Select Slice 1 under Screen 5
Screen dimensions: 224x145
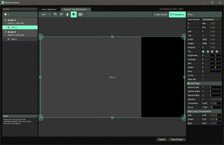coord(20,39)
